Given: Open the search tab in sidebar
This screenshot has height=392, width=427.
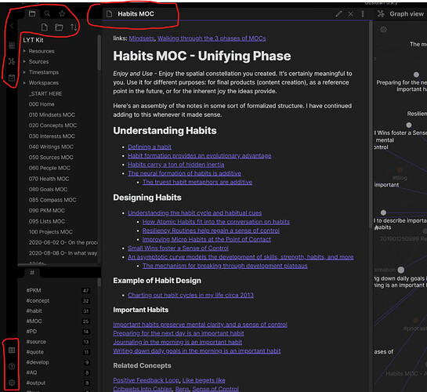Looking at the screenshot, I should 47,13.
